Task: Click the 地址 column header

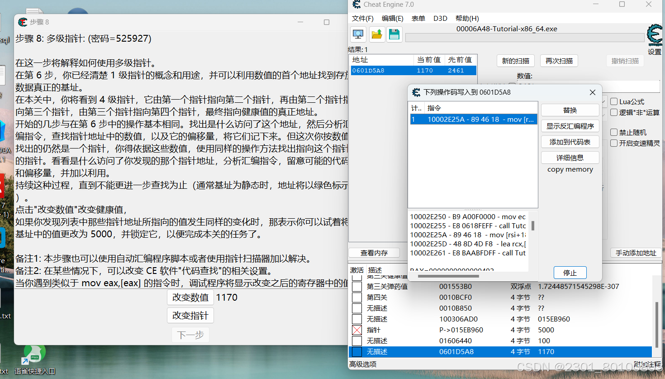Action: pos(382,60)
